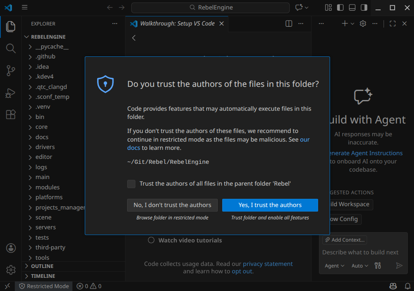The height and width of the screenshot is (291, 414).
Task: Go back in the walkthrough page
Action: click(x=134, y=38)
